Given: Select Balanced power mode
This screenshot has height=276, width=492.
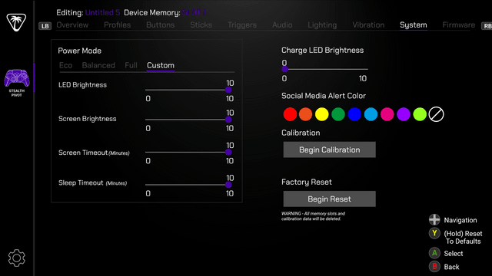Looking at the screenshot, I should tap(98, 65).
